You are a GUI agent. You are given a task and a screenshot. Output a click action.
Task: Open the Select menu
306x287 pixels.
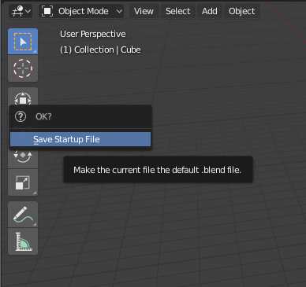coord(177,11)
